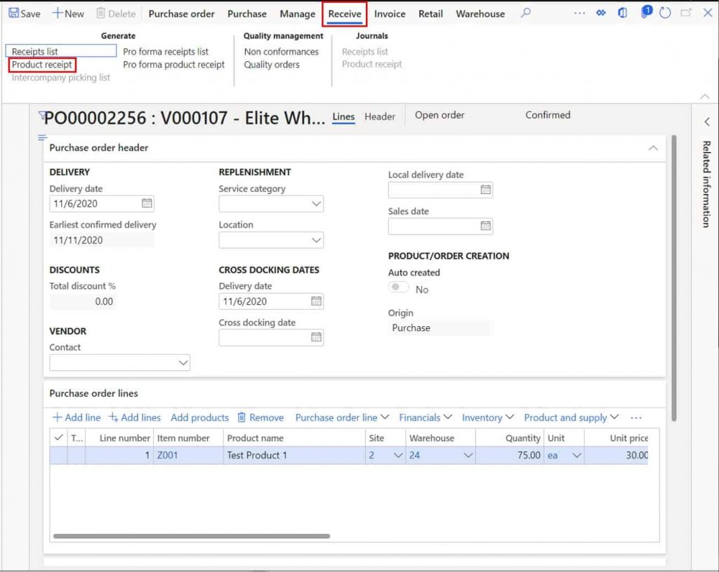
Task: Toggle the Auto created switch
Action: tap(397, 287)
